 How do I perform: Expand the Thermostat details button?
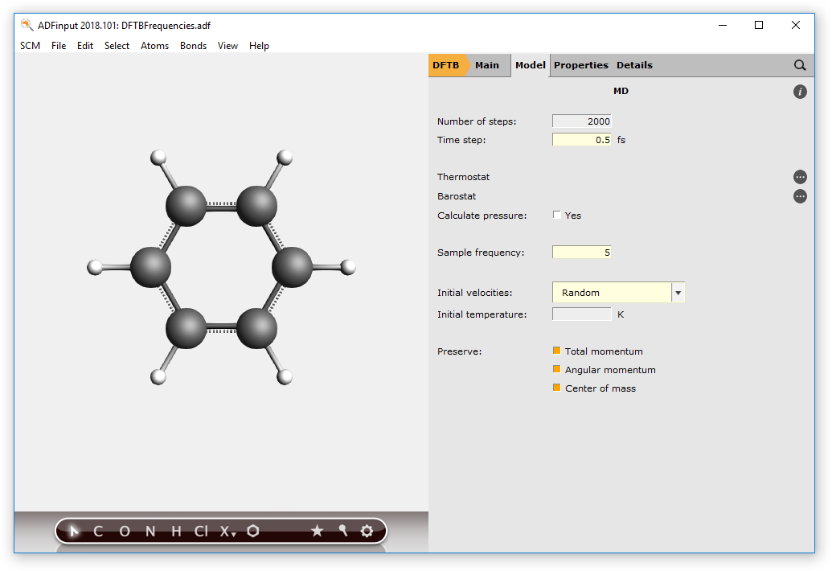(800, 177)
